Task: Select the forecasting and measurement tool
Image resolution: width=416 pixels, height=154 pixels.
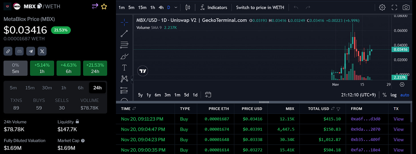Action: coord(124,90)
